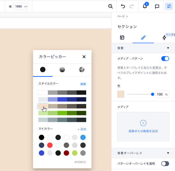
Task: Click the #F2DECC hex value text
Action: (x=80, y=162)
